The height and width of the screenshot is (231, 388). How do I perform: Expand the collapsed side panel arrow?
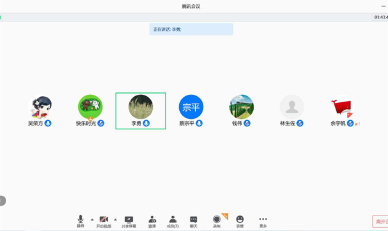[x=2, y=201]
